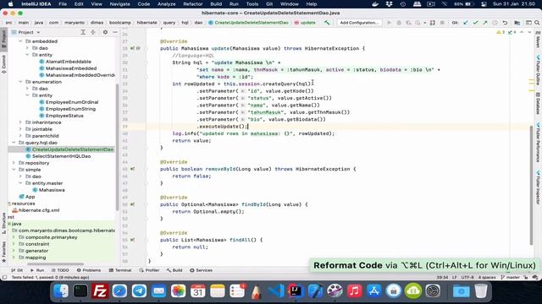Click the Stop square icon in toolbar
This screenshot has width=542, height=304.
click(x=442, y=23)
